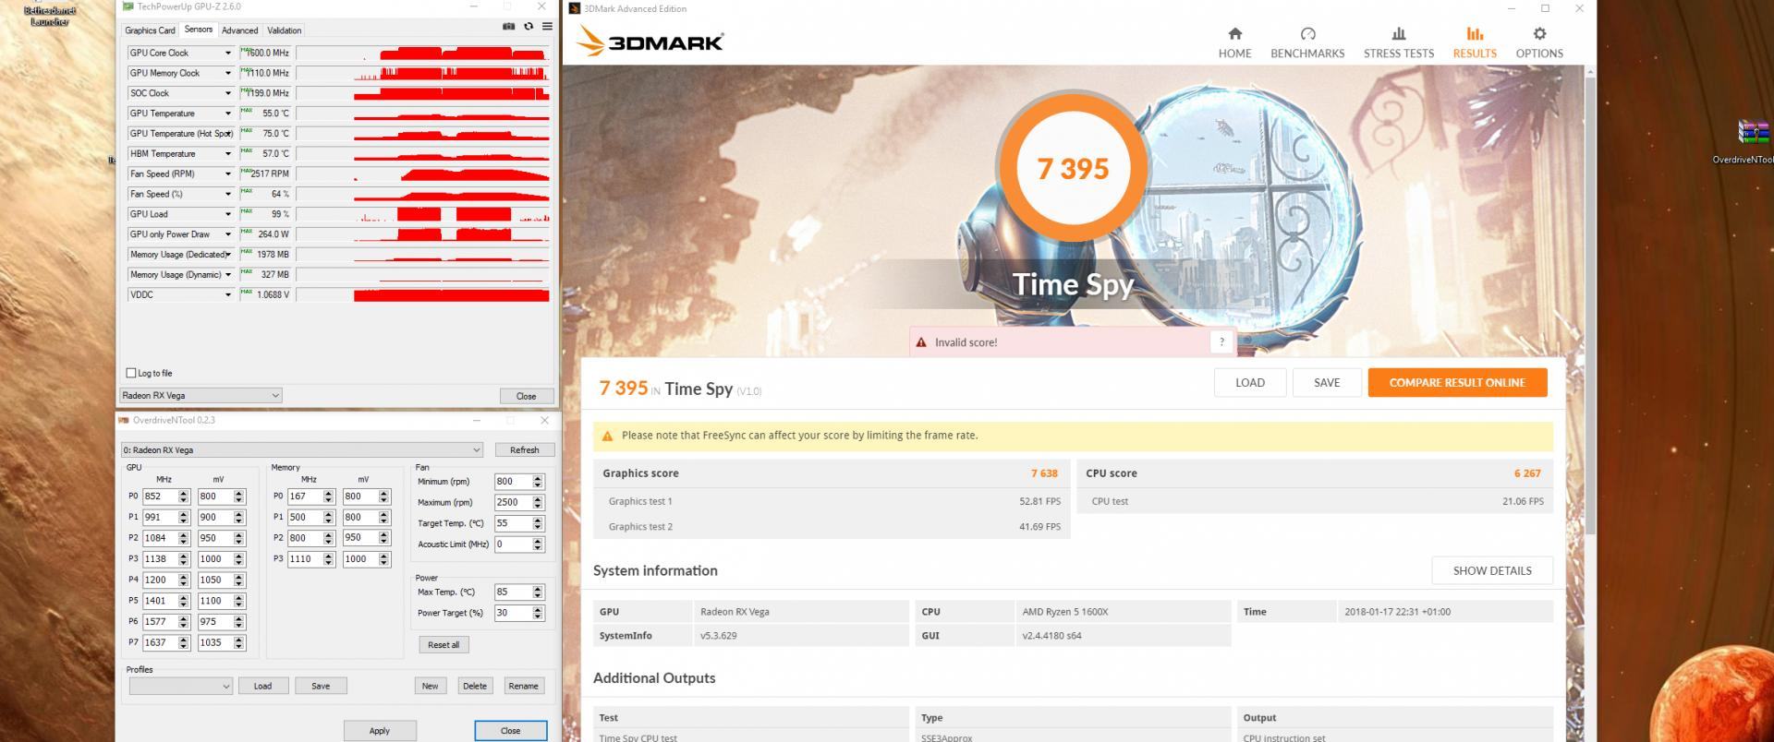
Task: Create a New profile in OverdriveNTool
Action: [430, 686]
